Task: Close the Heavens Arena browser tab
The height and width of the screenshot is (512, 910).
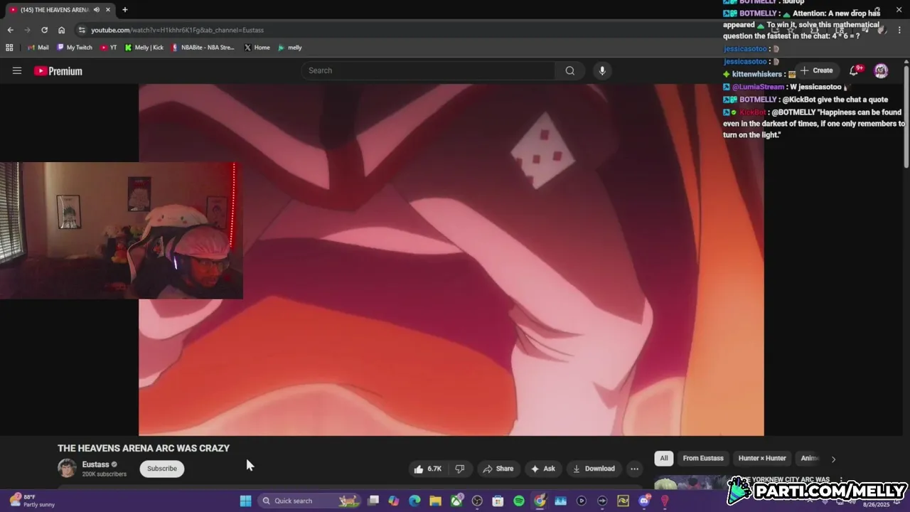Action: (x=107, y=10)
